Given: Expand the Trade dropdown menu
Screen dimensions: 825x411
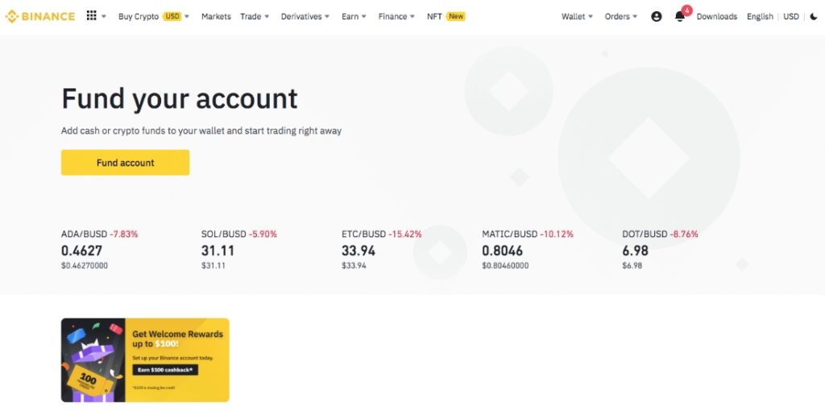Looking at the screenshot, I should pyautogui.click(x=255, y=16).
